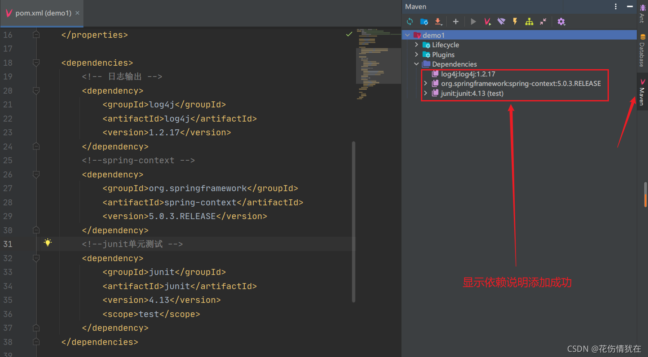Expand the Plugins node
The image size is (648, 357).
click(416, 55)
